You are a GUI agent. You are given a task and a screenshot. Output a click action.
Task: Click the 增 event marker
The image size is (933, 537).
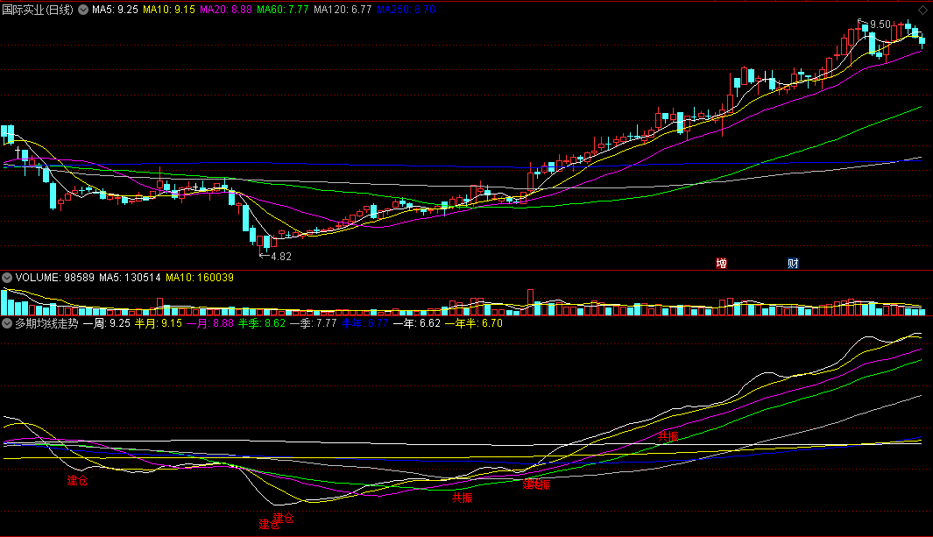pyautogui.click(x=721, y=263)
